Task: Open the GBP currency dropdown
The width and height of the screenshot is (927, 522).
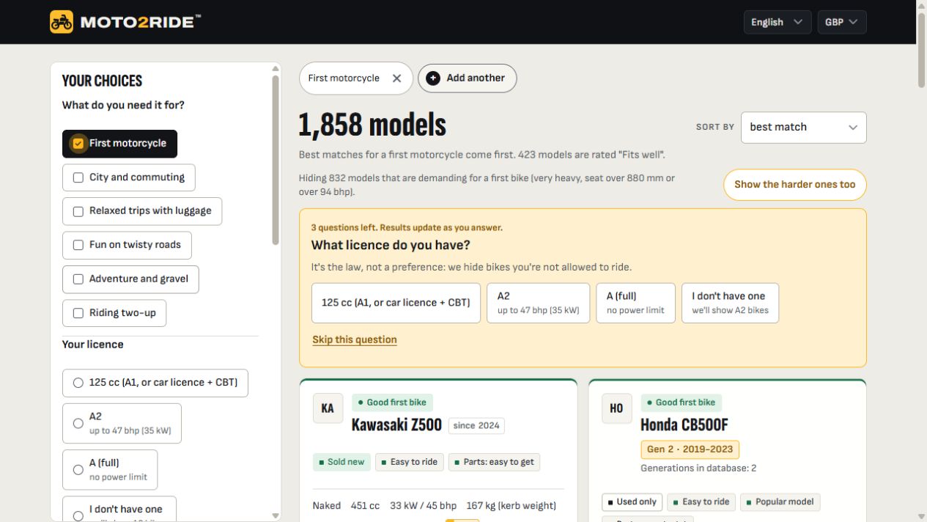Action: [x=842, y=22]
